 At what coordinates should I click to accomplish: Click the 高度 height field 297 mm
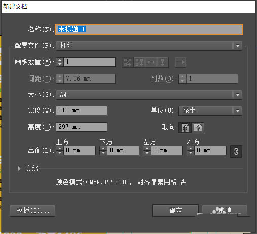point(82,127)
